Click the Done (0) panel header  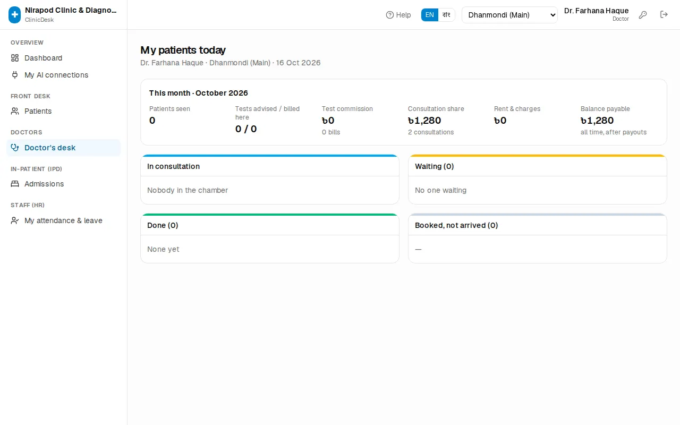click(270, 225)
